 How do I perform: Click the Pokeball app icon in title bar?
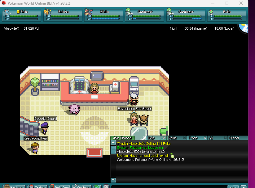pos(4,3)
